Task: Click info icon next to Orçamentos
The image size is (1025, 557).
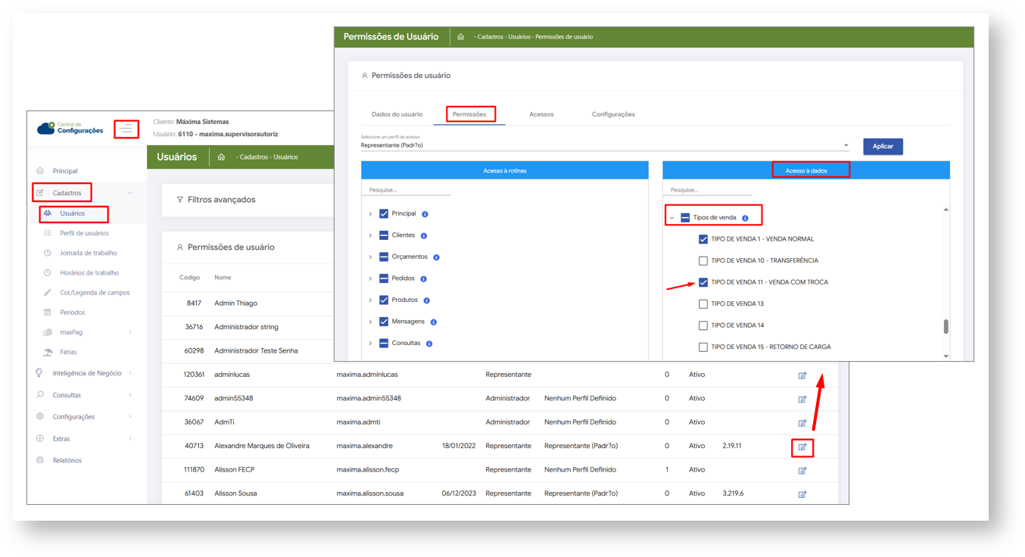Action: click(436, 257)
